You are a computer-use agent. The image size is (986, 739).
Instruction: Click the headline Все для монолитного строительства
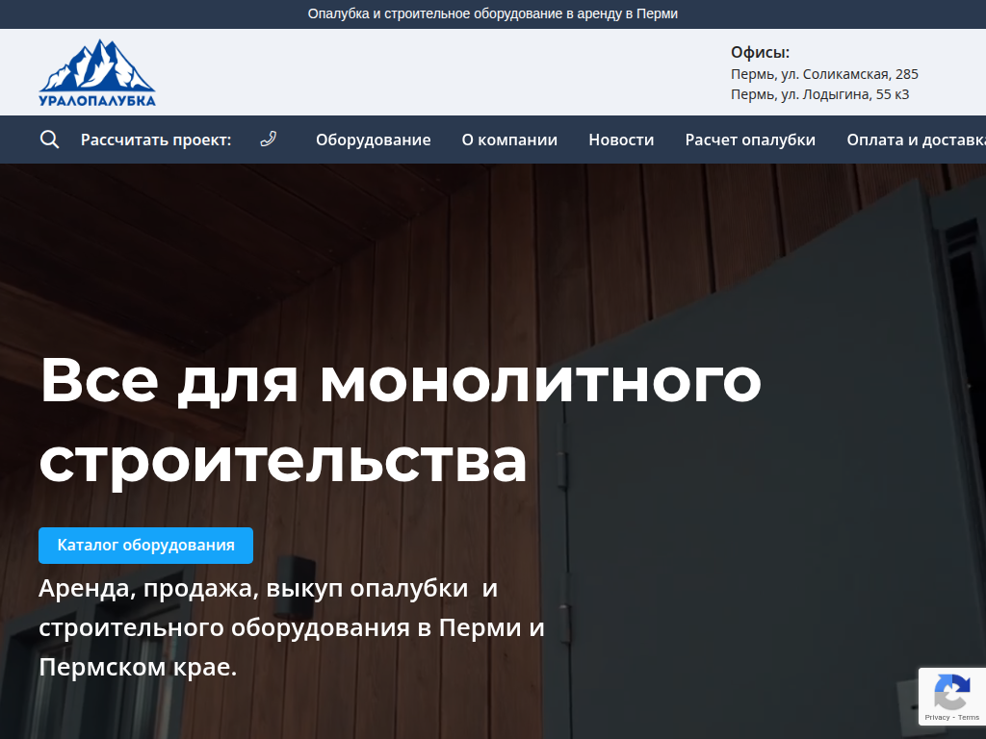coord(399,420)
